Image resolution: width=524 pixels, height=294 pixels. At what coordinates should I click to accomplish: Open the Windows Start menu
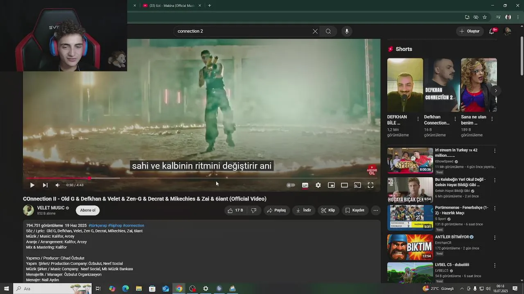point(7,289)
